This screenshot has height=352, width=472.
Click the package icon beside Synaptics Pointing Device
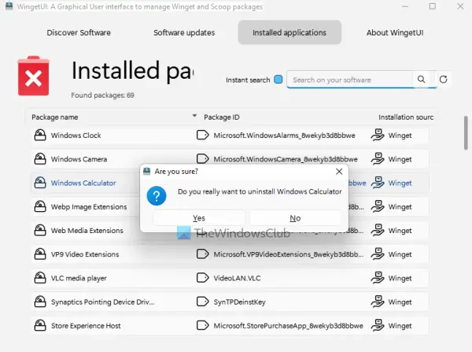tap(40, 302)
